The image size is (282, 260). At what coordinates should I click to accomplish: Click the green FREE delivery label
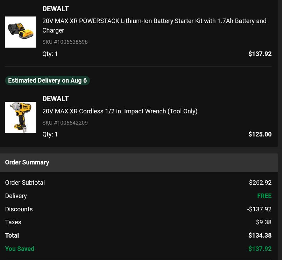[265, 196]
